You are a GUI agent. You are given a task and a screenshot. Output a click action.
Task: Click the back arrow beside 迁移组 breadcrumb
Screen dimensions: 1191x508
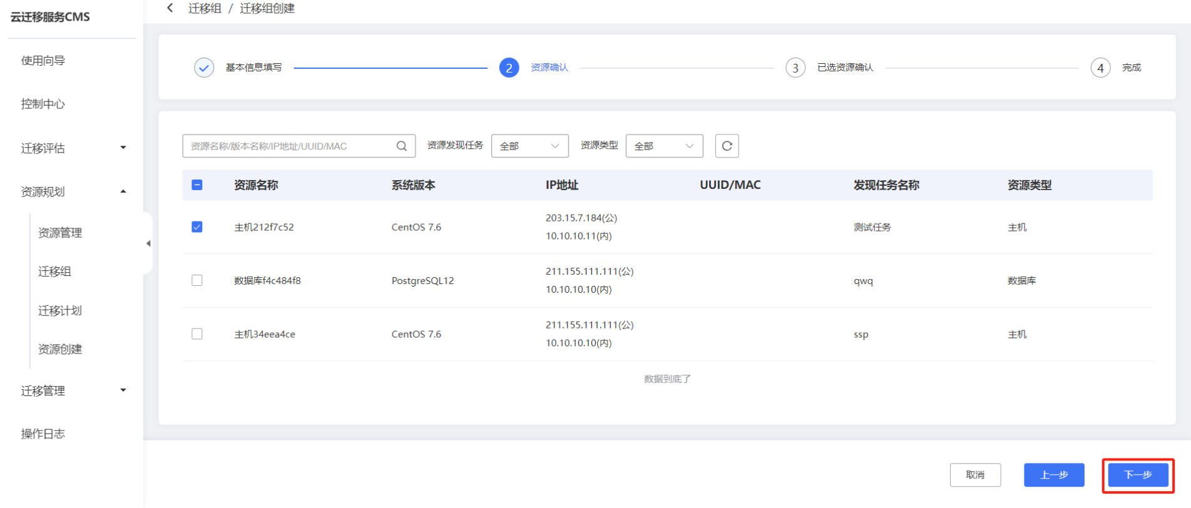click(x=170, y=8)
